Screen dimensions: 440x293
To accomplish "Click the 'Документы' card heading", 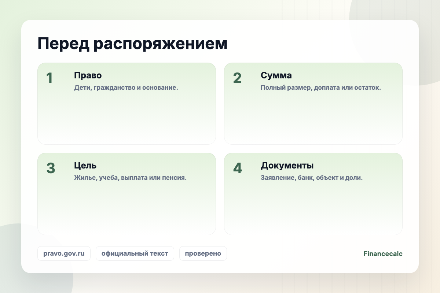I will (x=287, y=166).
